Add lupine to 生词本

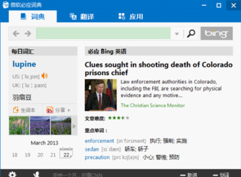click(x=24, y=110)
